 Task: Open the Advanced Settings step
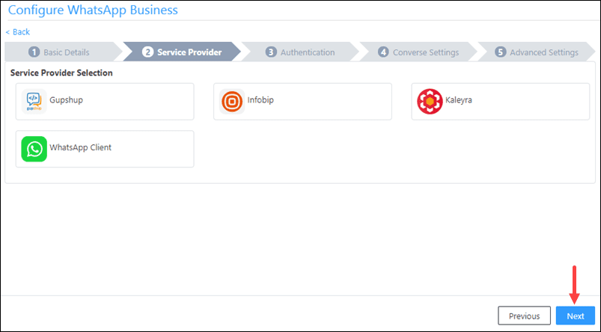click(x=537, y=52)
